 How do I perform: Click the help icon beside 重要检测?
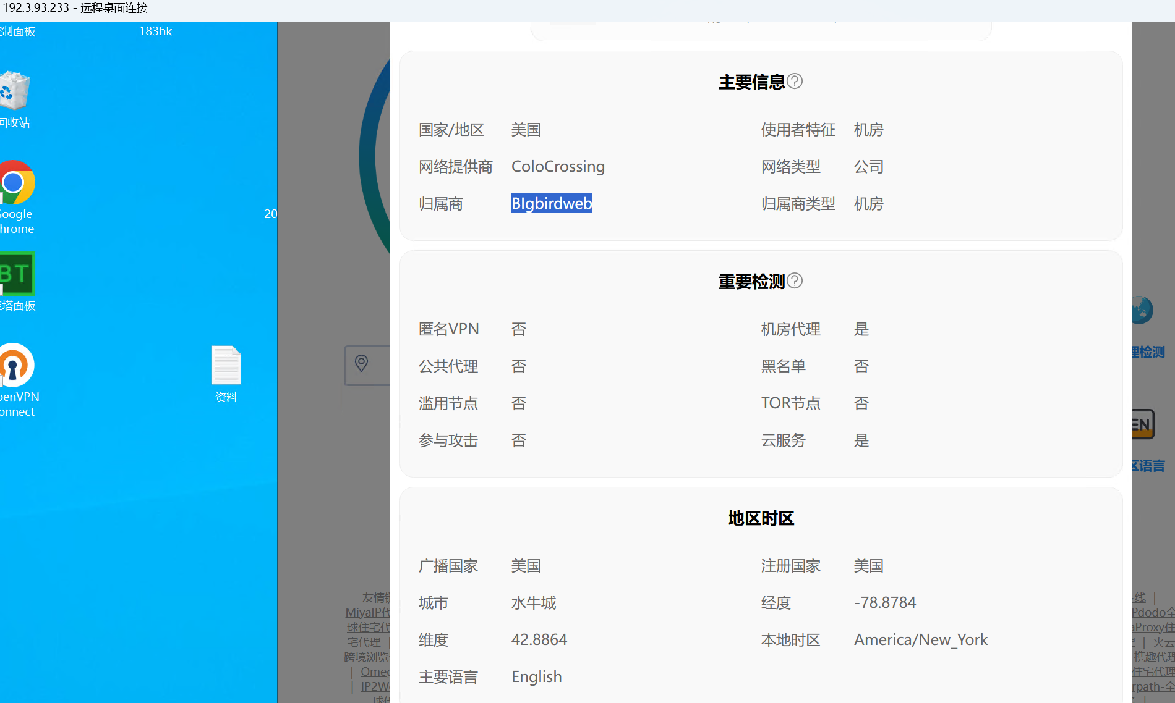[x=796, y=281]
